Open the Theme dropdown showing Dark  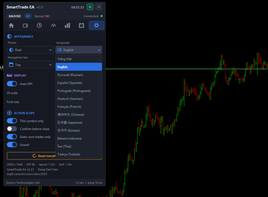pyautogui.click(x=30, y=50)
